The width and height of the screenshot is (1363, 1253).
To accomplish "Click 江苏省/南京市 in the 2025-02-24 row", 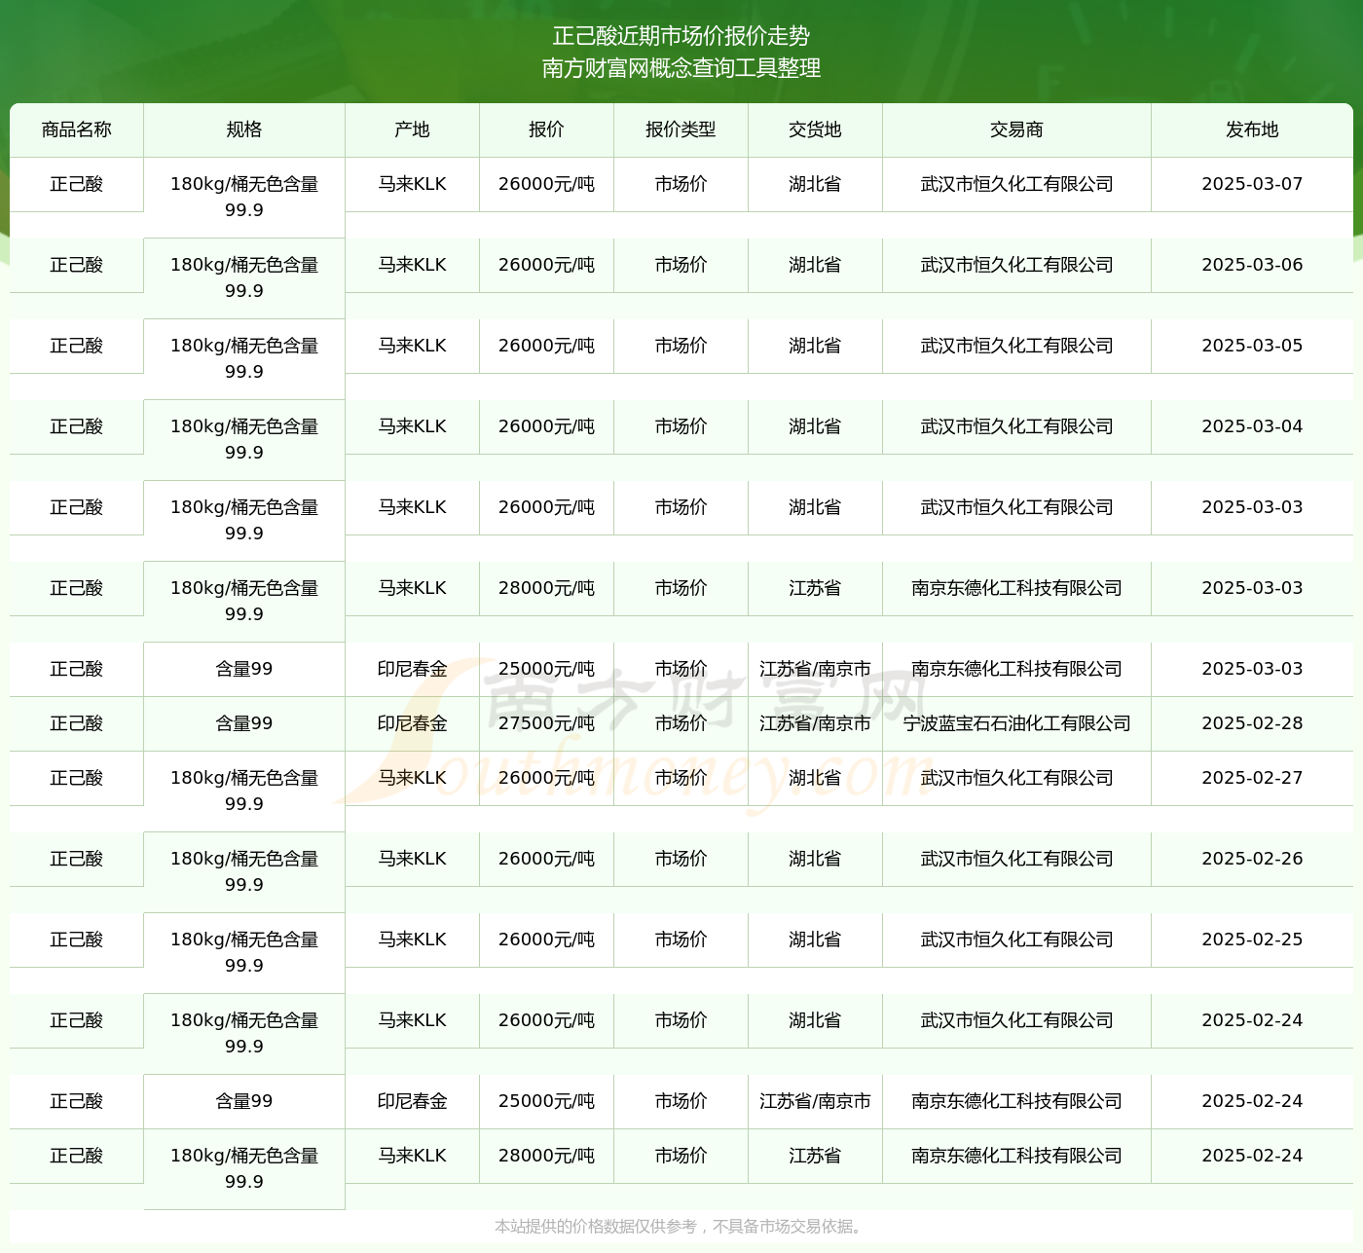I will (x=816, y=1101).
